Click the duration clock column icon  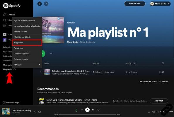(x=163, y=63)
